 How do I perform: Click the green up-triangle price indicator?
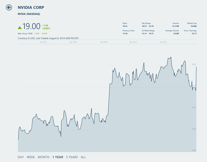[x=20, y=27]
